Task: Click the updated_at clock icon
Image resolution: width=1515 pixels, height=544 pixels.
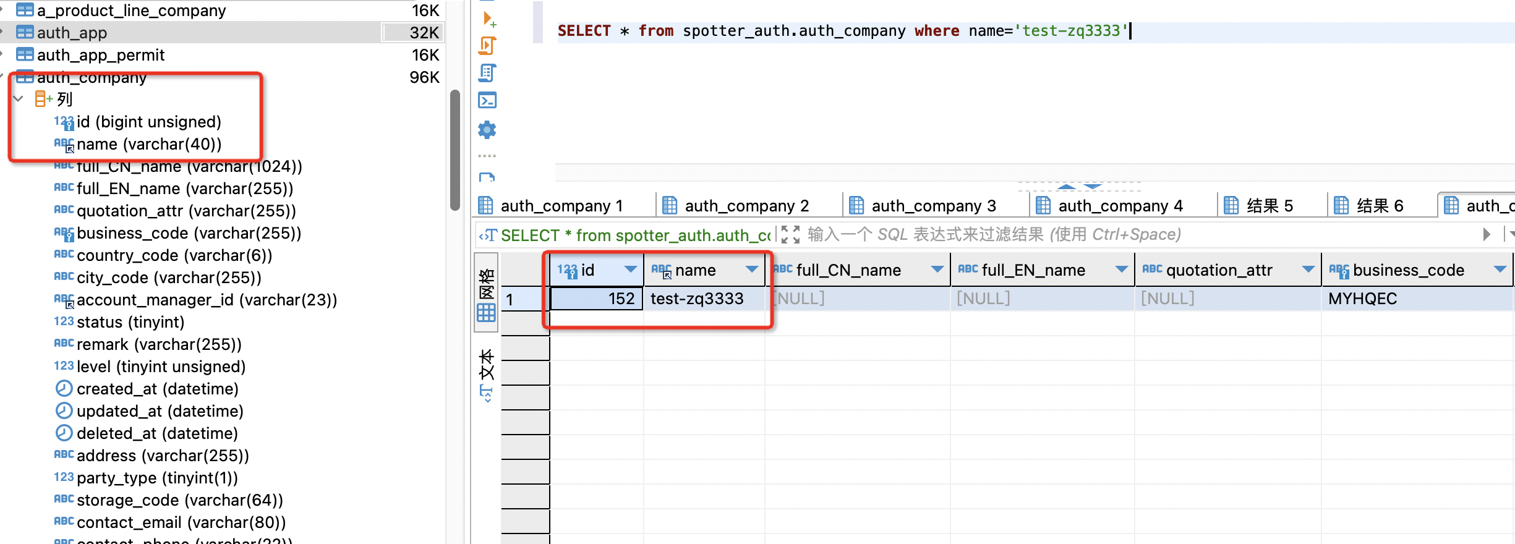Action: (x=64, y=410)
